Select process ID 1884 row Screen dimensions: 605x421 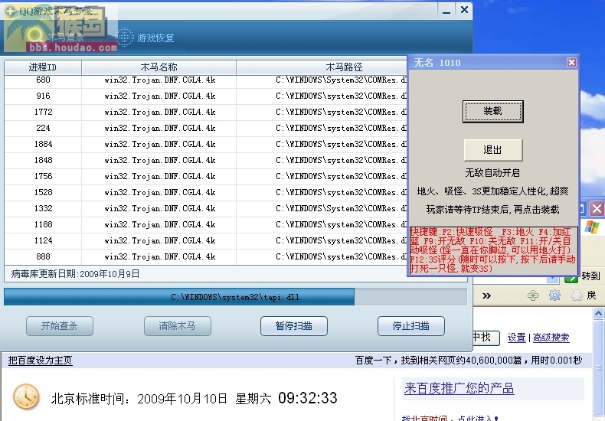(x=205, y=144)
